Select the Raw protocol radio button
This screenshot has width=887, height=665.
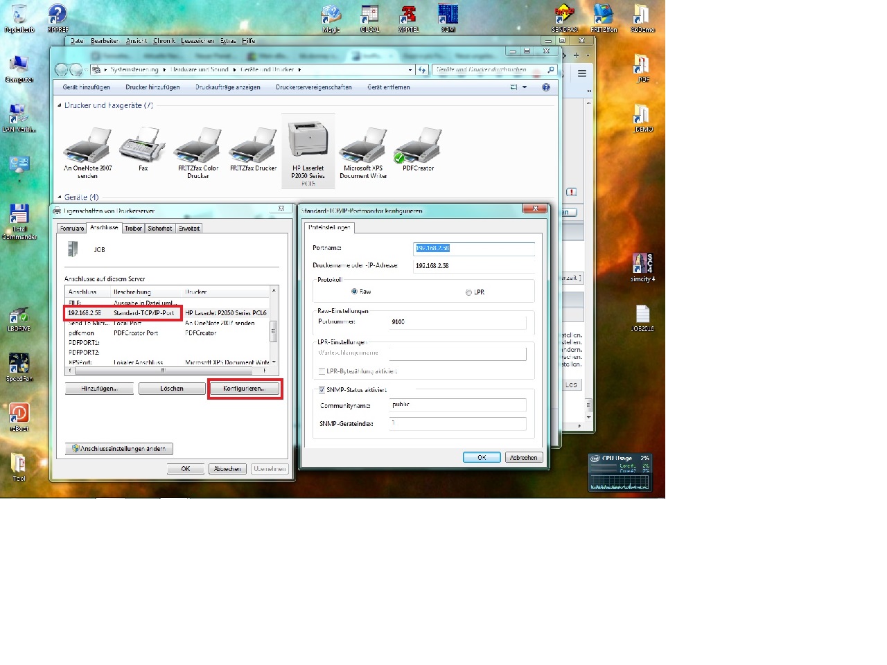coord(354,292)
